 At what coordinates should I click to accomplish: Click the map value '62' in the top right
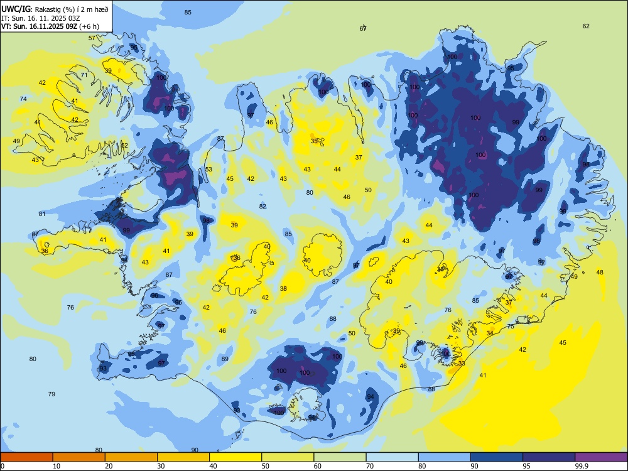pos(586,26)
